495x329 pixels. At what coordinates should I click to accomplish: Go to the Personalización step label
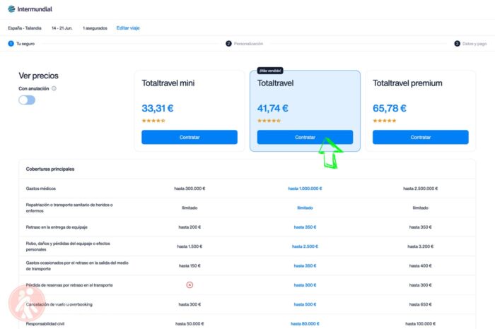tap(248, 44)
